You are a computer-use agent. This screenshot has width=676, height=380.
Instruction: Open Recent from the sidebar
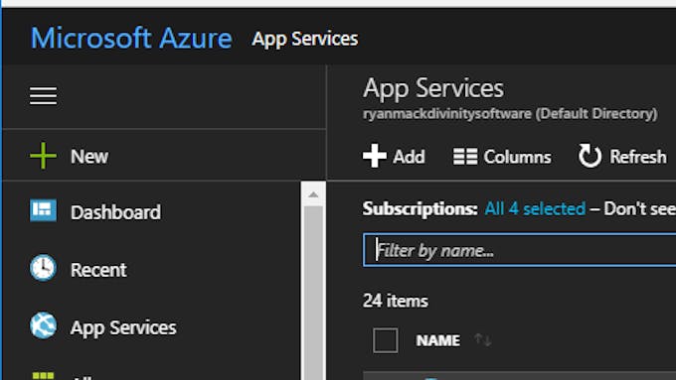[x=78, y=270]
